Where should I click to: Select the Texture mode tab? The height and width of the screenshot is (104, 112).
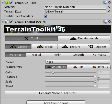click(71, 47)
